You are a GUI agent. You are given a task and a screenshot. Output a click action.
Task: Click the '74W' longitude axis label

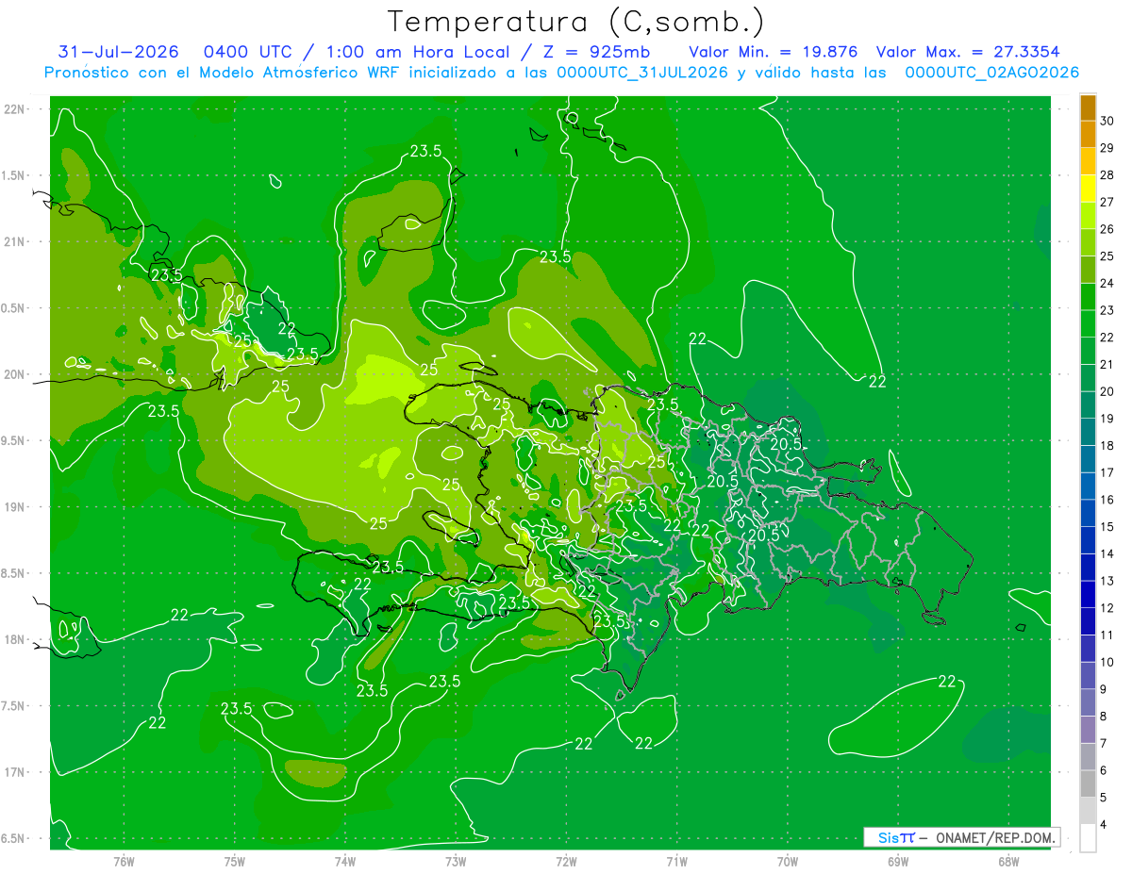tap(345, 862)
